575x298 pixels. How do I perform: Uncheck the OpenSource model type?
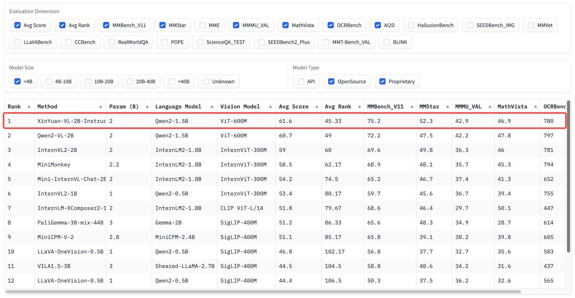[330, 81]
